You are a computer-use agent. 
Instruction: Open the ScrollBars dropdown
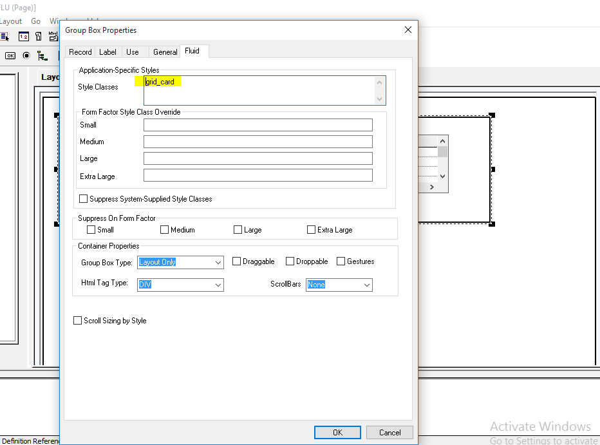coord(366,284)
